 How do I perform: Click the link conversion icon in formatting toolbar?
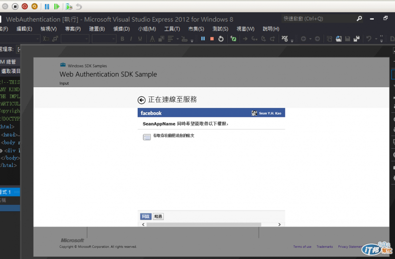point(184,39)
